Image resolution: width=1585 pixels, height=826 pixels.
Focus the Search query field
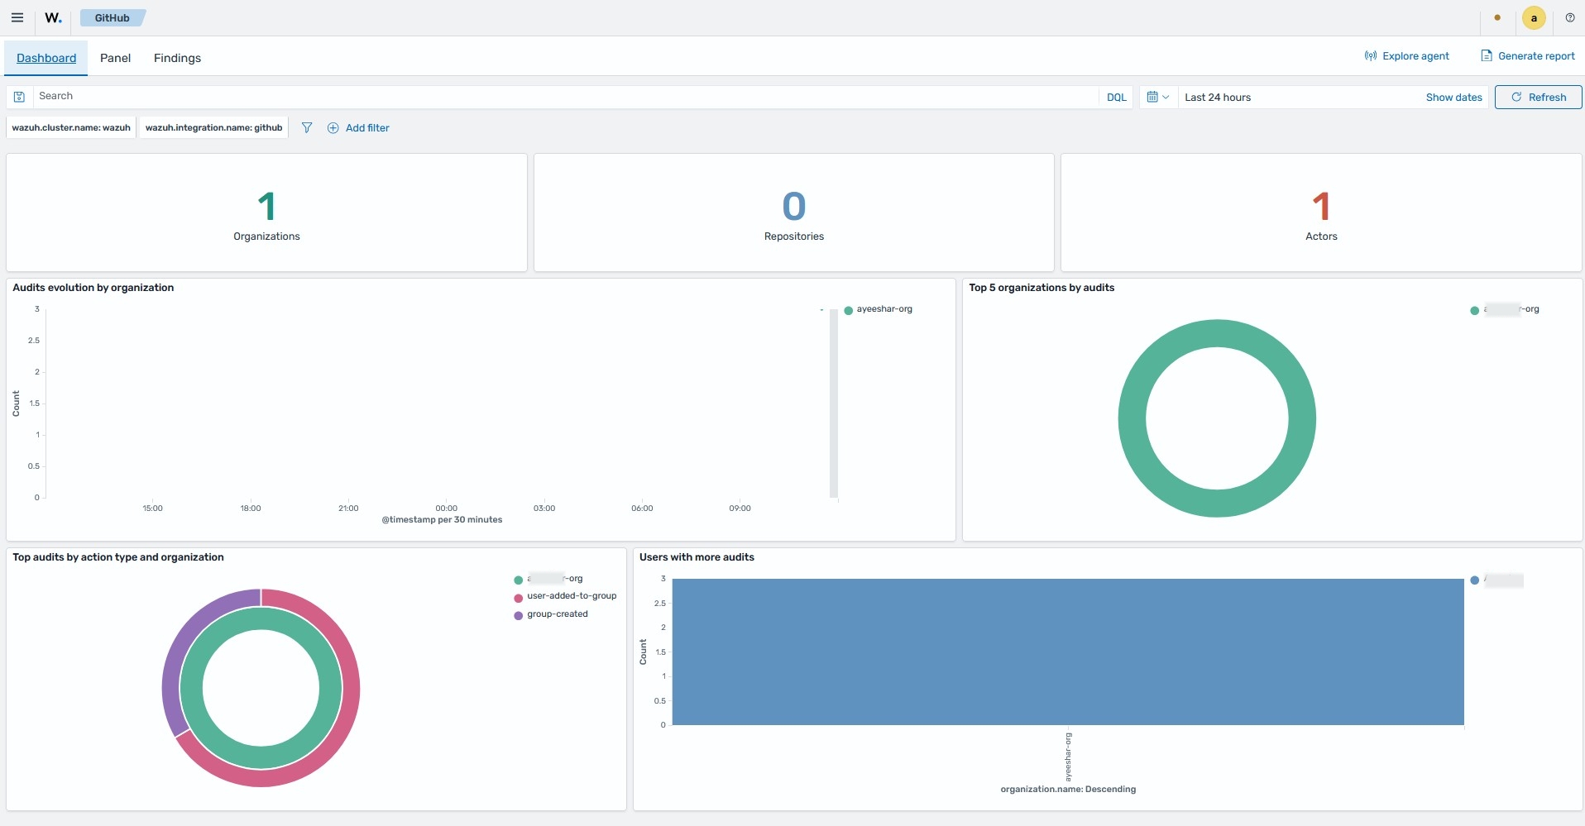[566, 97]
